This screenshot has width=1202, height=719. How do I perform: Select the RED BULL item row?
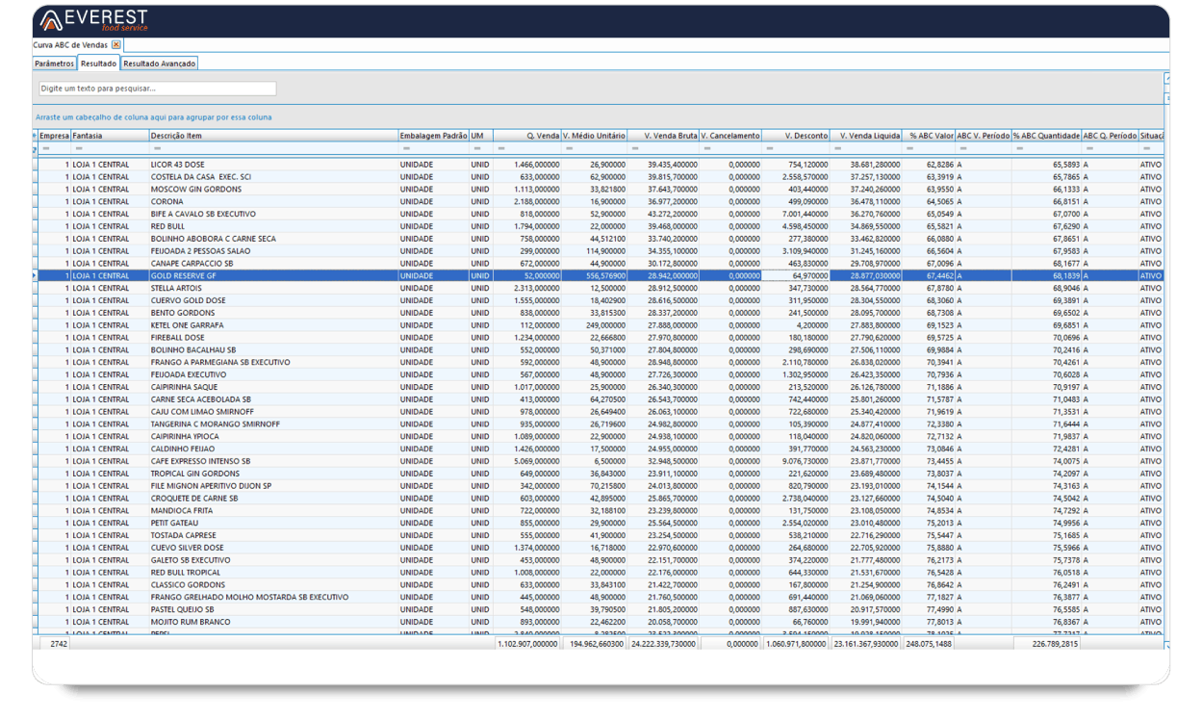pyautogui.click(x=601, y=226)
